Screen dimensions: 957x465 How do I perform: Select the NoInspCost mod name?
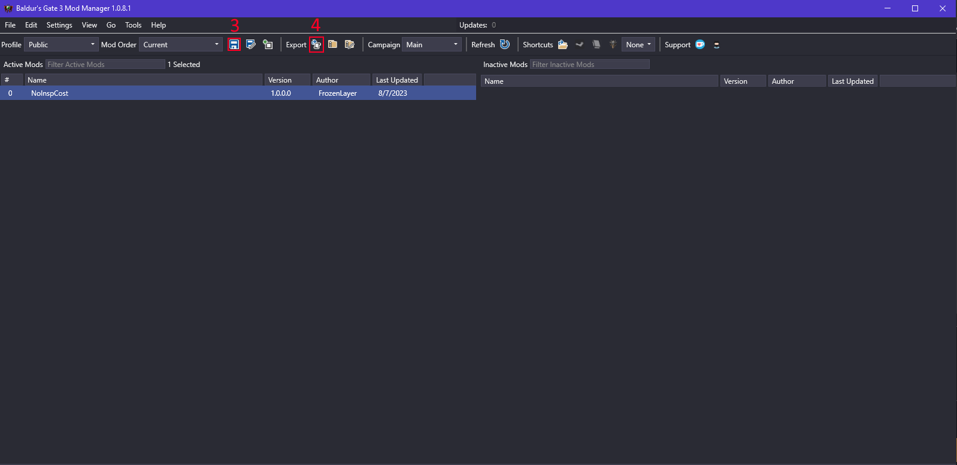click(50, 93)
